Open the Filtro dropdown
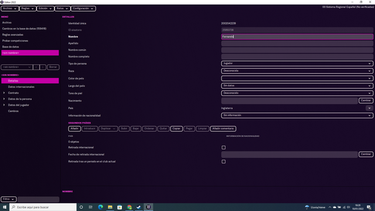Image resolution: width=375 pixels, height=211 pixels. (9, 199)
